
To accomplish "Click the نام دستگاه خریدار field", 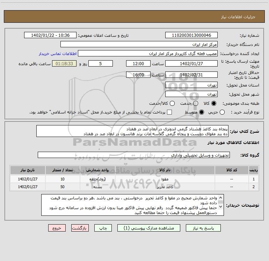I will (x=139, y=44).
